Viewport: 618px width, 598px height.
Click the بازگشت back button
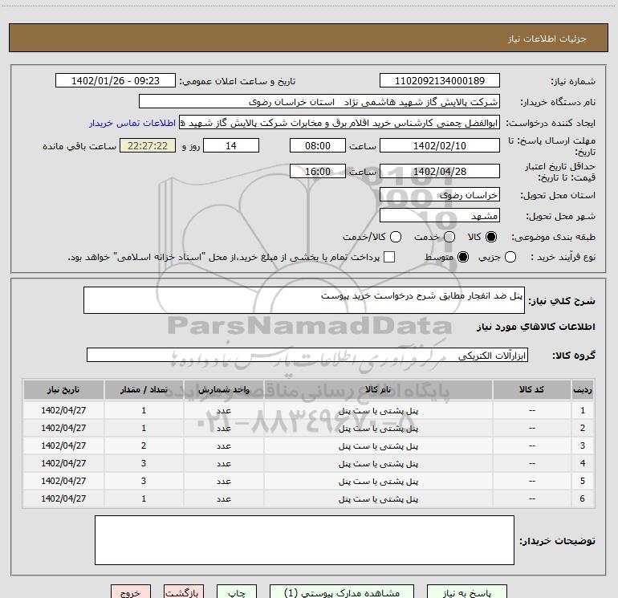point(182,592)
